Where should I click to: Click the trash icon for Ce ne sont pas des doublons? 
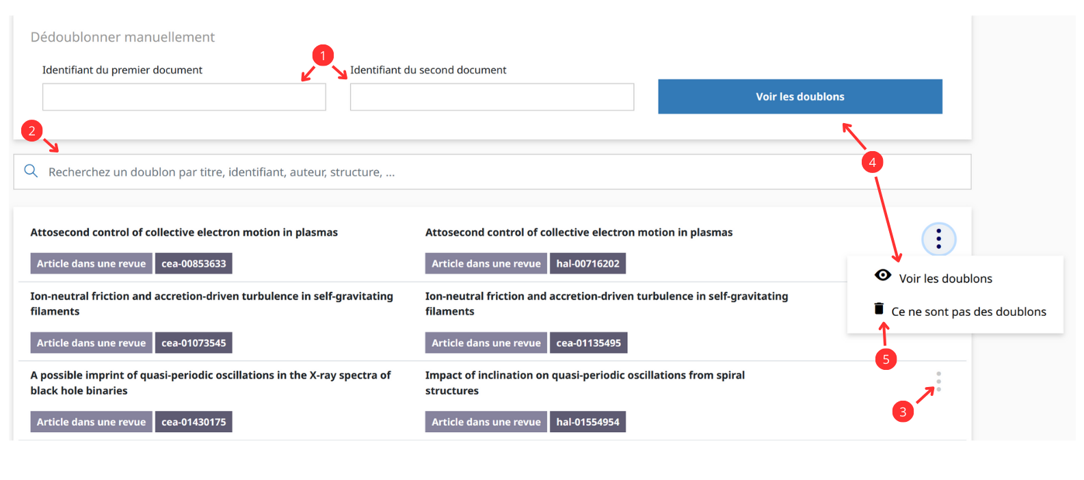click(879, 308)
